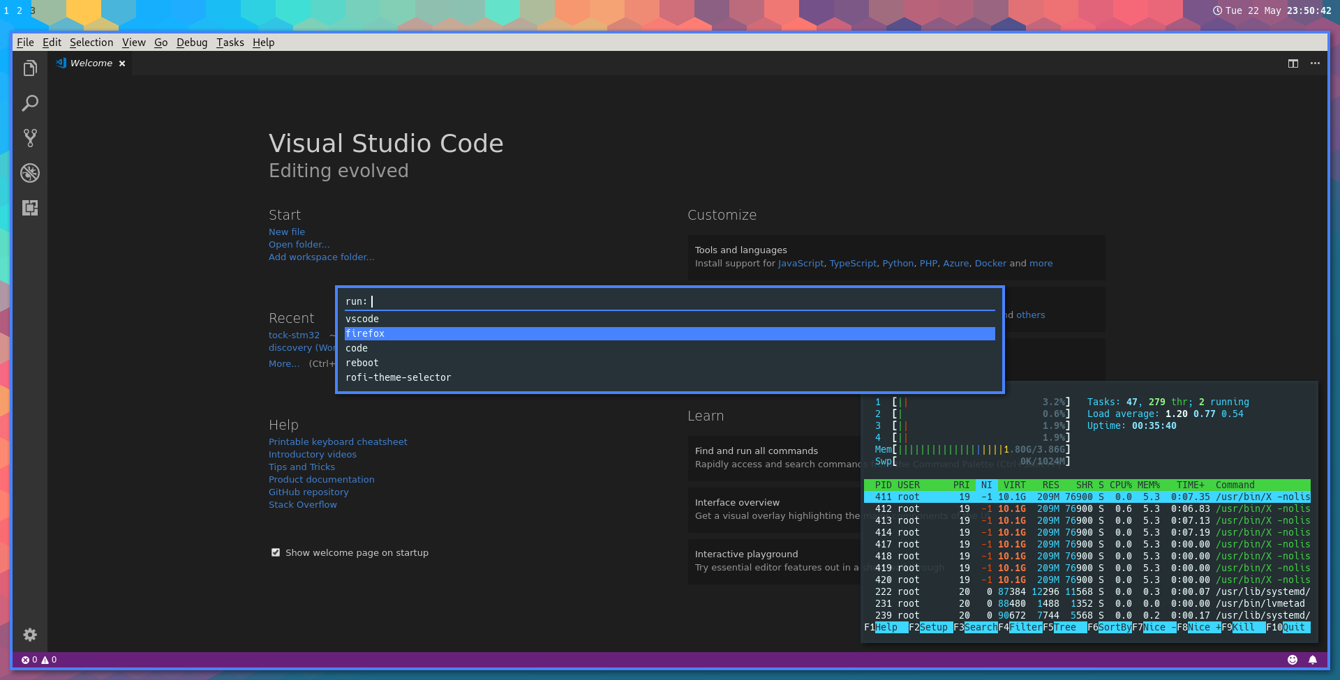The image size is (1340, 680).
Task: Open the Extensions view icon
Action: pyautogui.click(x=30, y=208)
